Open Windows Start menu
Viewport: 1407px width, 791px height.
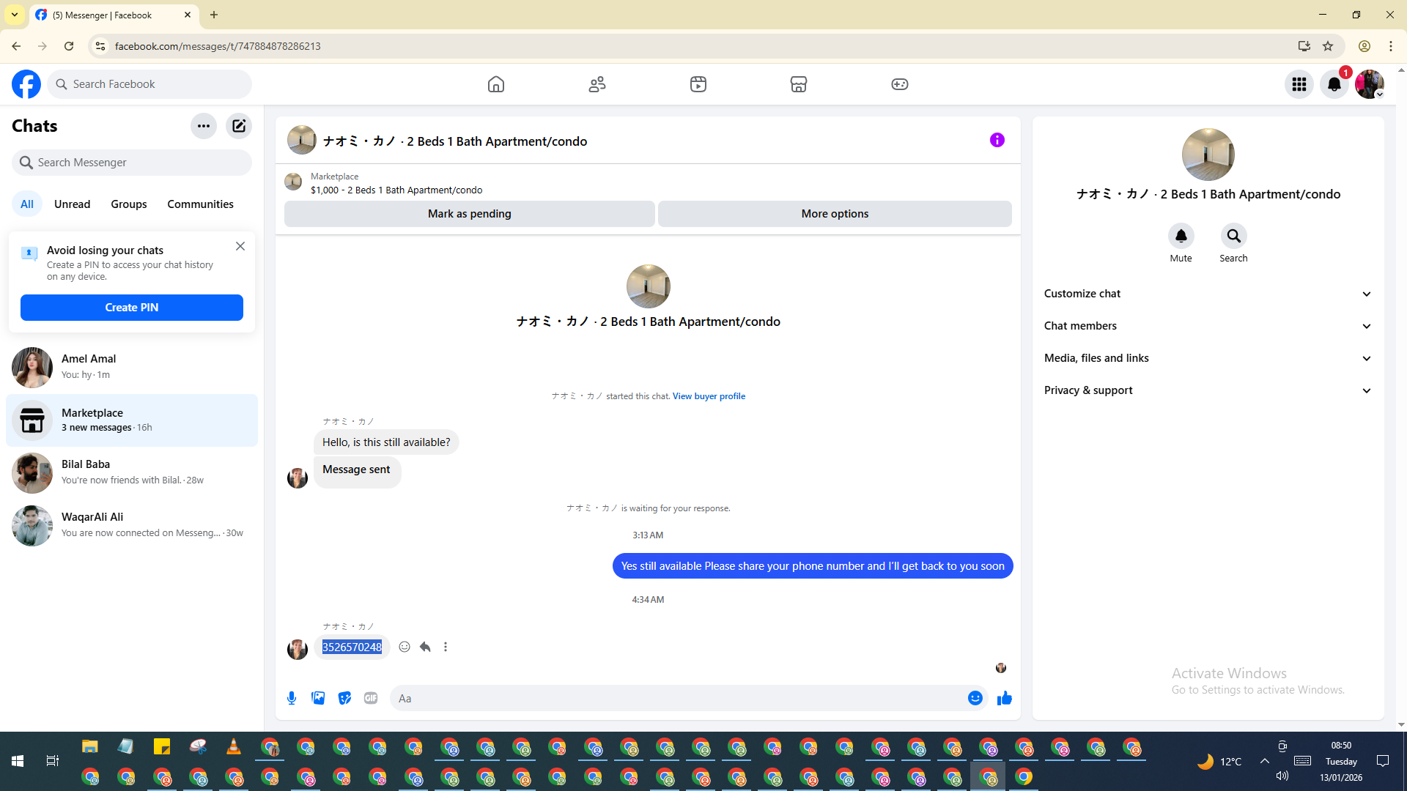[x=18, y=761]
